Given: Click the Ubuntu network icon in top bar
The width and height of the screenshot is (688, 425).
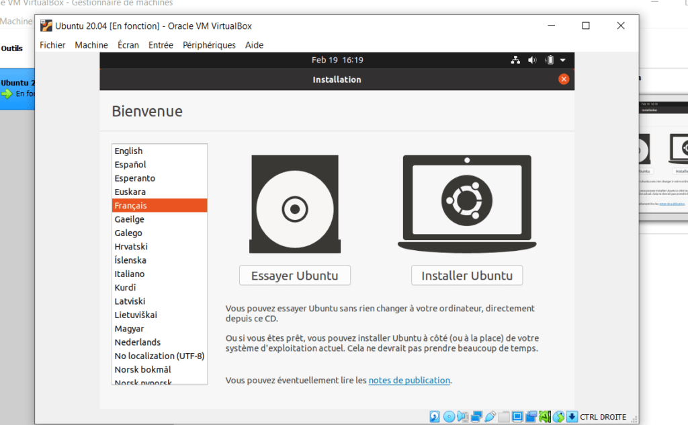Looking at the screenshot, I should click(x=515, y=60).
